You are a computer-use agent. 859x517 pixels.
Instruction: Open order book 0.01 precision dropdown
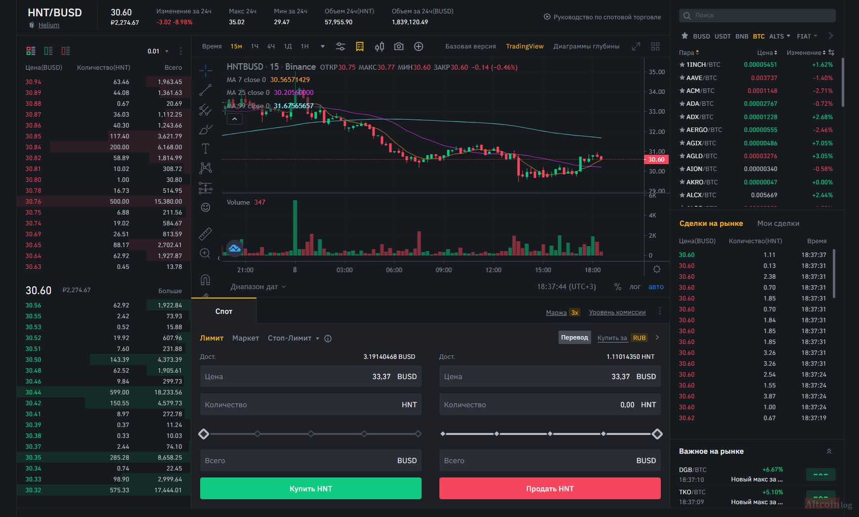coord(158,51)
